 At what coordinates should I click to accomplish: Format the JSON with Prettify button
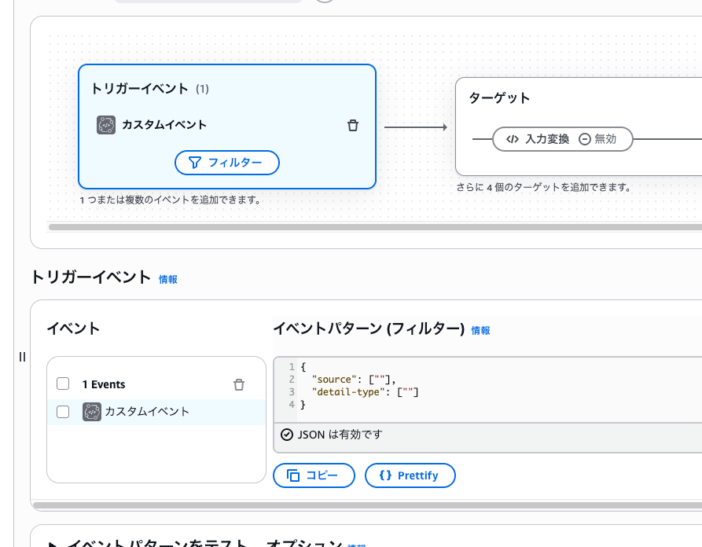410,475
